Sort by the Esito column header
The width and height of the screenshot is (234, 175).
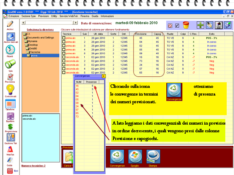[212, 34]
